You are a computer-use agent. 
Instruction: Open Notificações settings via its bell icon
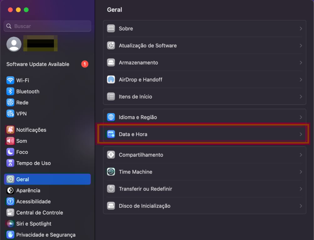point(10,130)
